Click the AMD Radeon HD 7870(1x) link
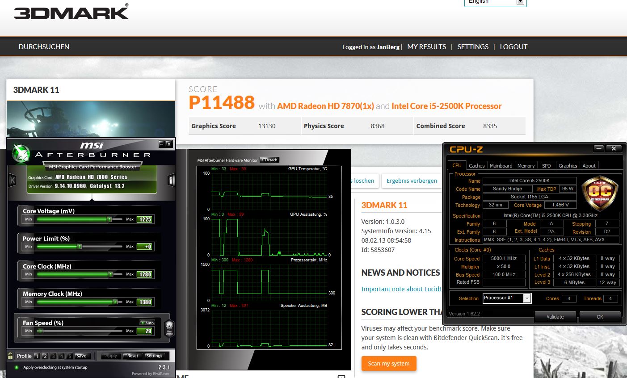 (x=325, y=106)
